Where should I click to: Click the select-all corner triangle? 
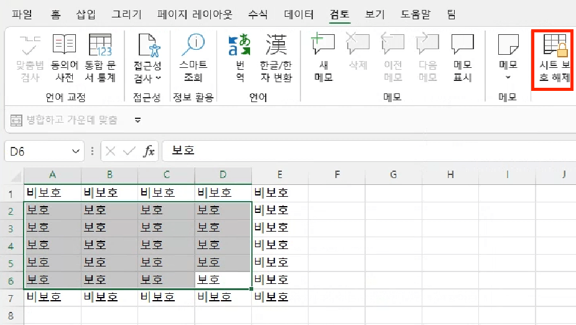pyautogui.click(x=16, y=176)
